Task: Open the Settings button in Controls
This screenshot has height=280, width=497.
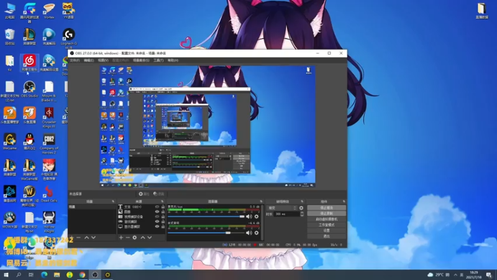Action: pyautogui.click(x=327, y=230)
